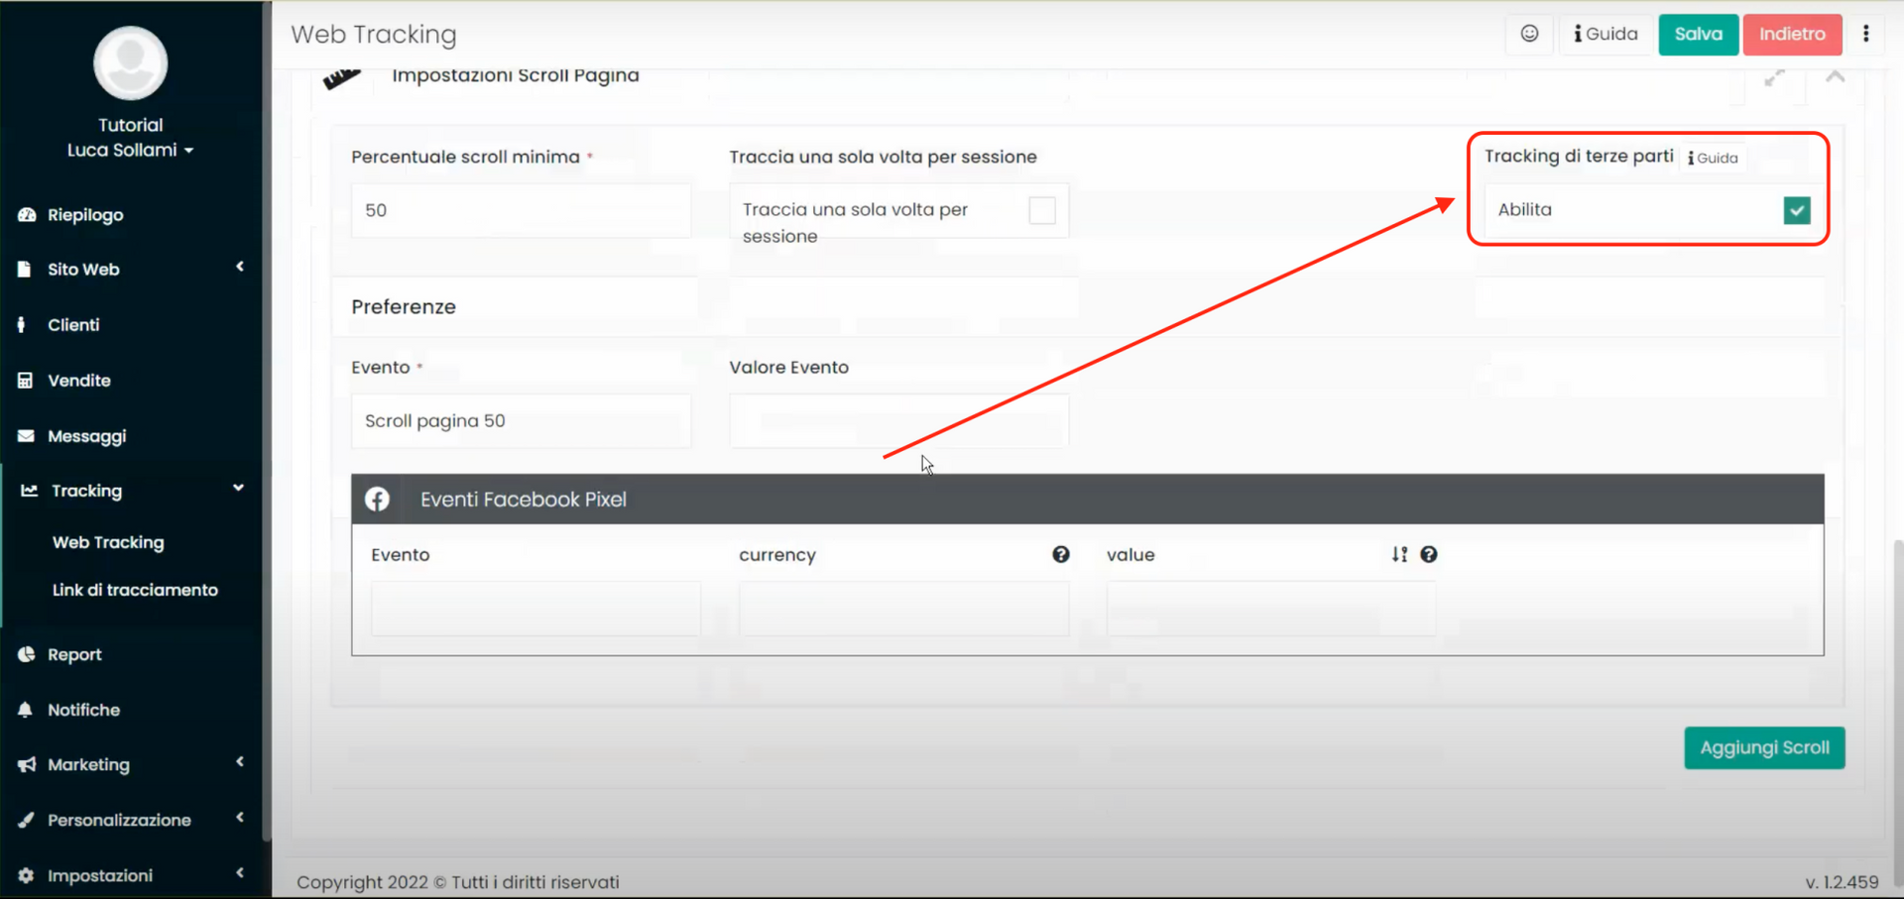The width and height of the screenshot is (1904, 899).
Task: Open the three-dot more options menu
Action: pyautogui.click(x=1865, y=34)
